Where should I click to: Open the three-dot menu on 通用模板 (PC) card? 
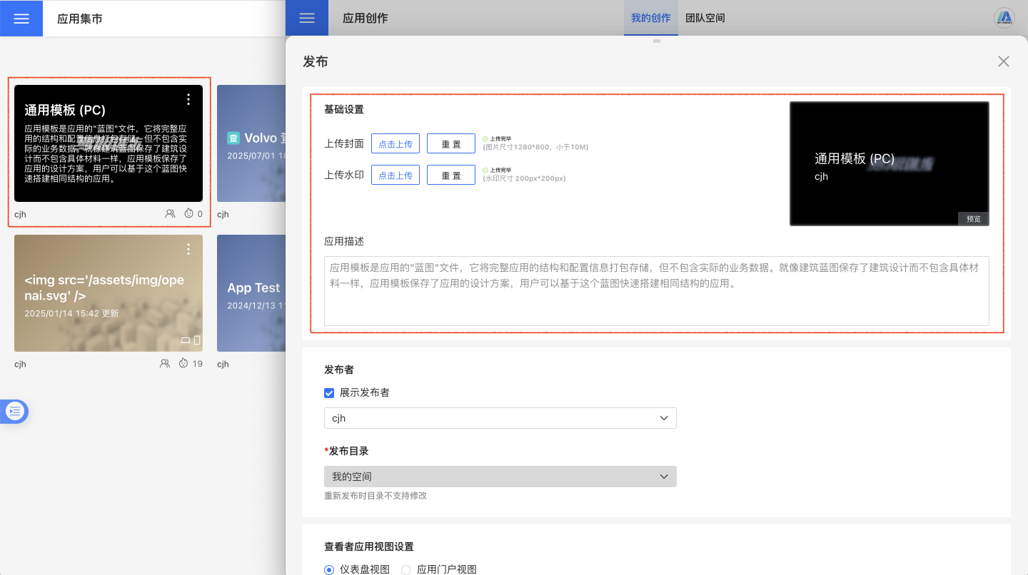click(188, 99)
